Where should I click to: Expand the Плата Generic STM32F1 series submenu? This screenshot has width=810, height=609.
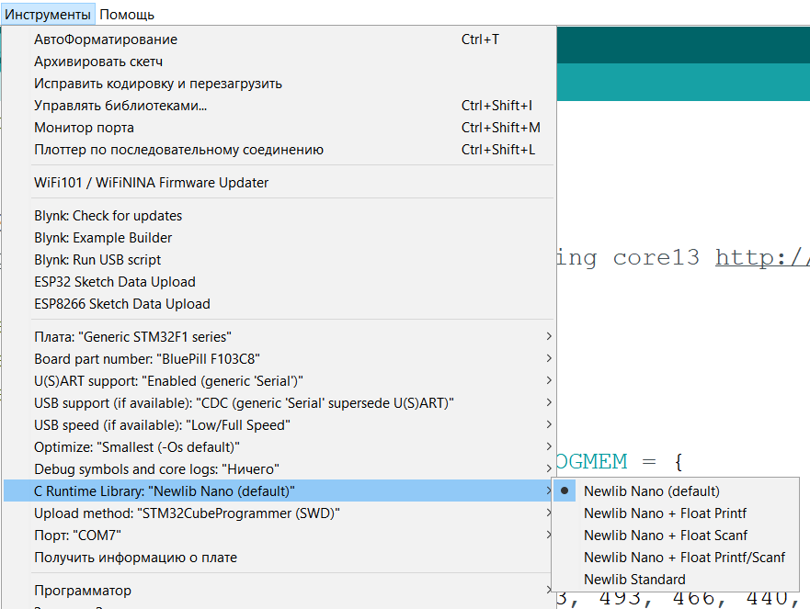(x=132, y=337)
